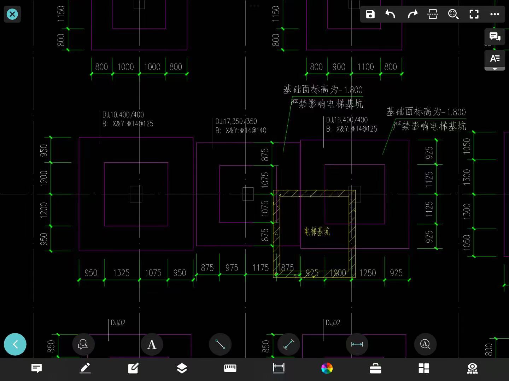Select the search annotation bubble tool
Screen dimensions: 509x381
point(83,344)
